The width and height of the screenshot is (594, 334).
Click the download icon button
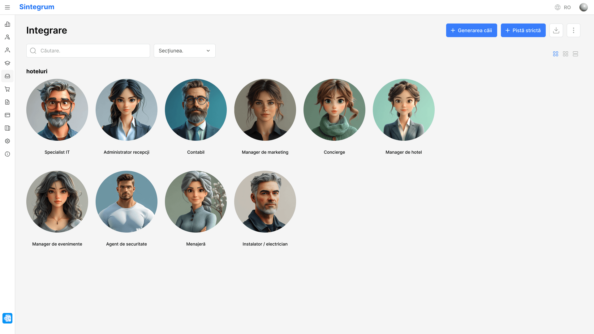pyautogui.click(x=556, y=30)
